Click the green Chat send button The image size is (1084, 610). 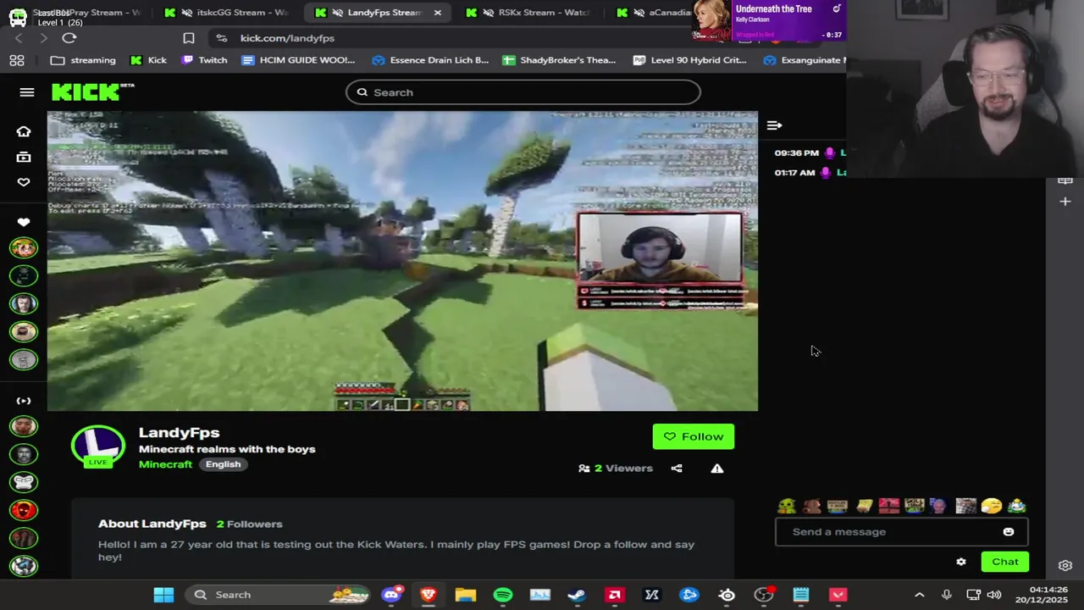coord(1005,562)
